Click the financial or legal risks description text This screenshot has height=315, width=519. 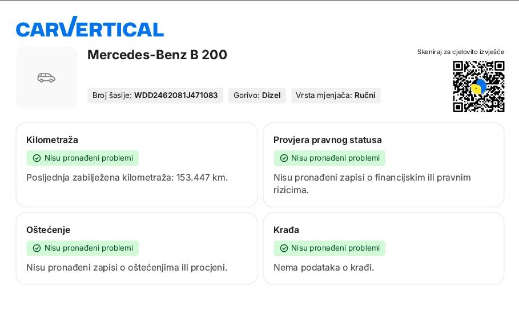372,183
